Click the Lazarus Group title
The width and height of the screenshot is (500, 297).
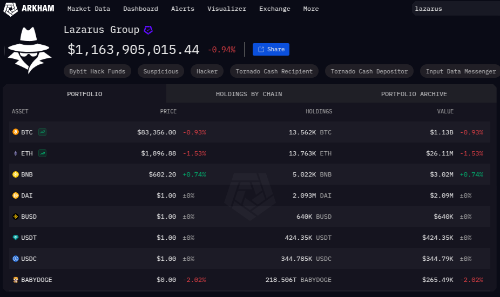(x=102, y=30)
